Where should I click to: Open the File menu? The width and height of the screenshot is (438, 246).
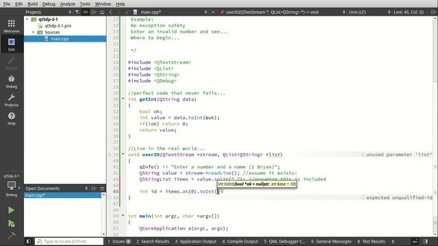pyautogui.click(x=6, y=4)
